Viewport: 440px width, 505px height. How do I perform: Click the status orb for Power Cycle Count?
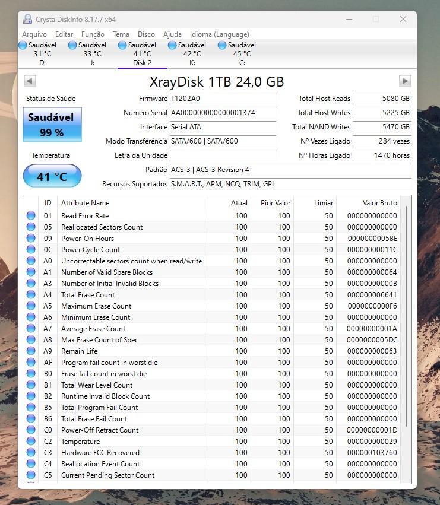coord(31,249)
